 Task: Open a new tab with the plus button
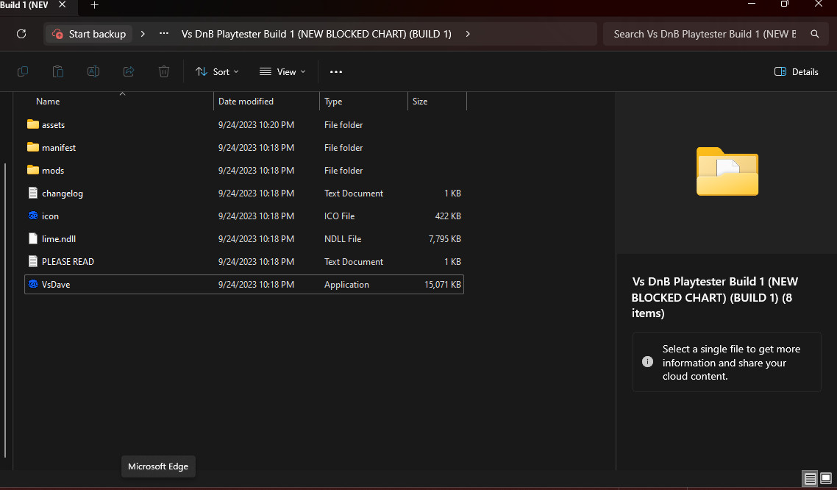pyautogui.click(x=94, y=7)
